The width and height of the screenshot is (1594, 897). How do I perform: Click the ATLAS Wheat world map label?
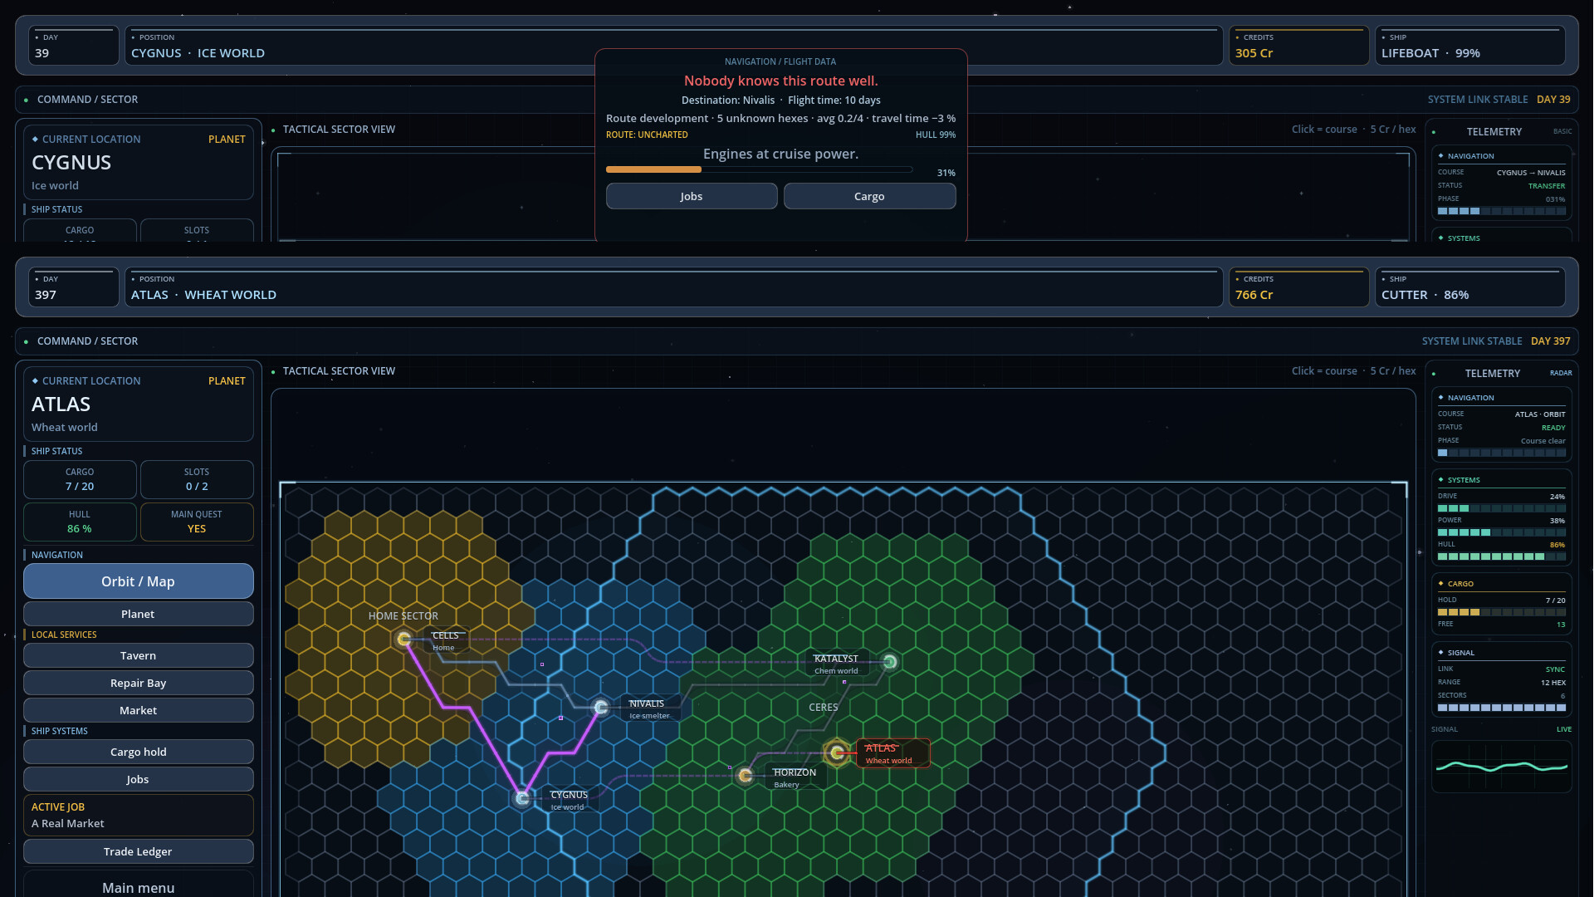pos(892,753)
